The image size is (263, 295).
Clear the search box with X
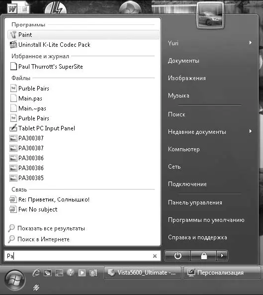pyautogui.click(x=155, y=256)
